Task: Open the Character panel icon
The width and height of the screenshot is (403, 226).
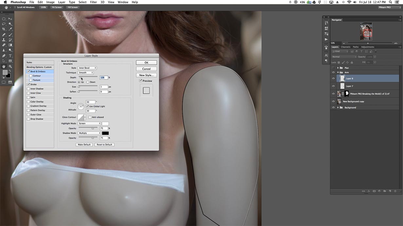Action: click(326, 56)
